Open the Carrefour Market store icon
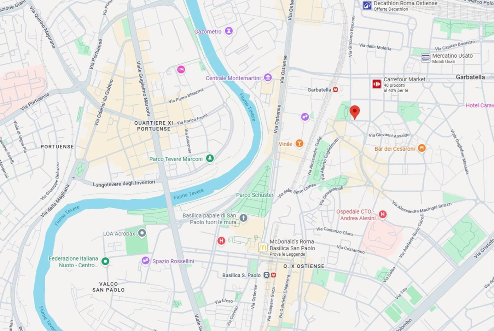494x331 pixels. pos(377,84)
